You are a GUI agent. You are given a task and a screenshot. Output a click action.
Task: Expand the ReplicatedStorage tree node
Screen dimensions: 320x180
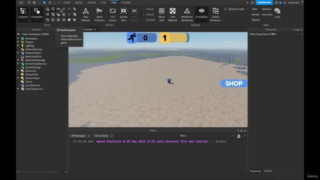pyautogui.click(x=18, y=60)
